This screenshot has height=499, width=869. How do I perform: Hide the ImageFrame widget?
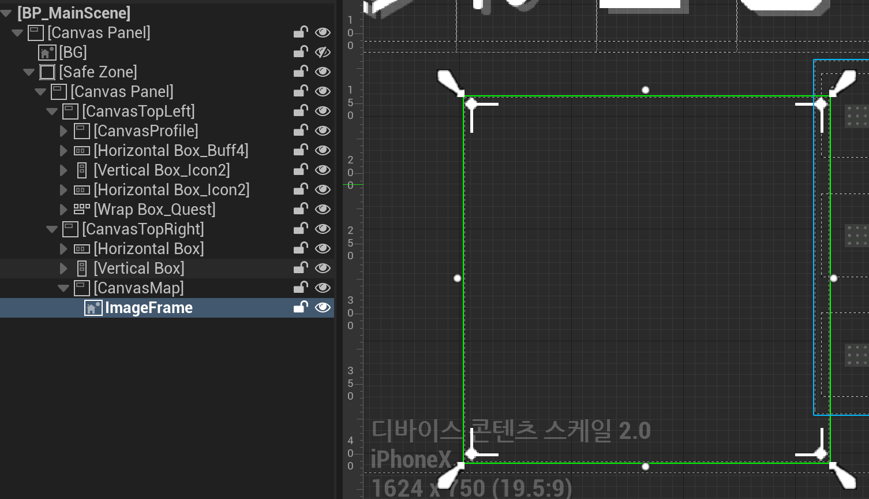[323, 307]
